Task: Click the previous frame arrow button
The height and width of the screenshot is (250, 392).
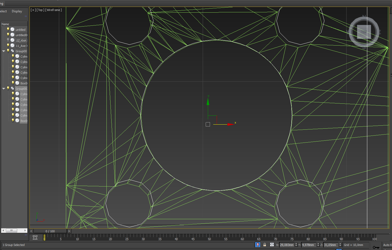Action: point(31,231)
